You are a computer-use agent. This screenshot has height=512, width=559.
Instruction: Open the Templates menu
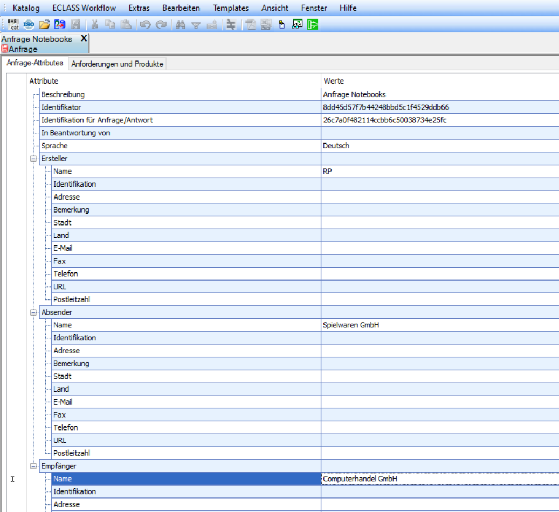point(231,8)
